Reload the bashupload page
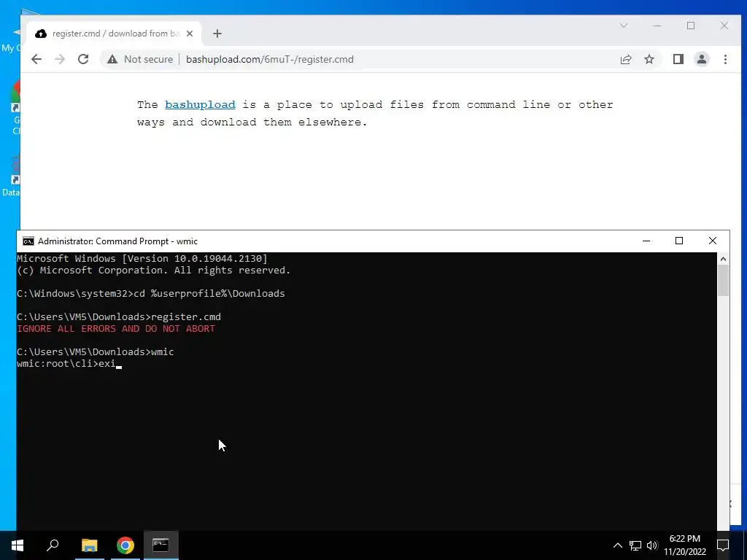 83,59
